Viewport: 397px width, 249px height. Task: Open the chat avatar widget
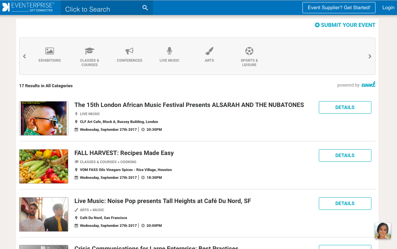(x=383, y=231)
